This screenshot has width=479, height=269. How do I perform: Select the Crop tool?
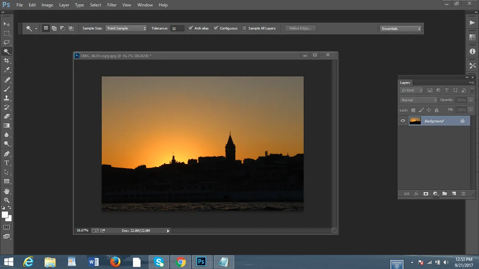[x=7, y=61]
